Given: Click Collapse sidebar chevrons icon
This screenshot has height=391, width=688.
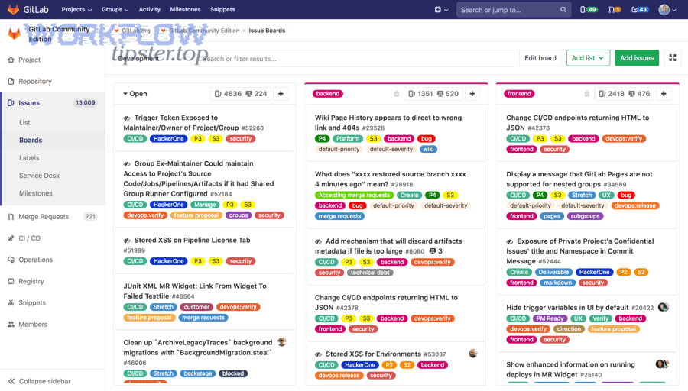Looking at the screenshot, I should pos(11,381).
